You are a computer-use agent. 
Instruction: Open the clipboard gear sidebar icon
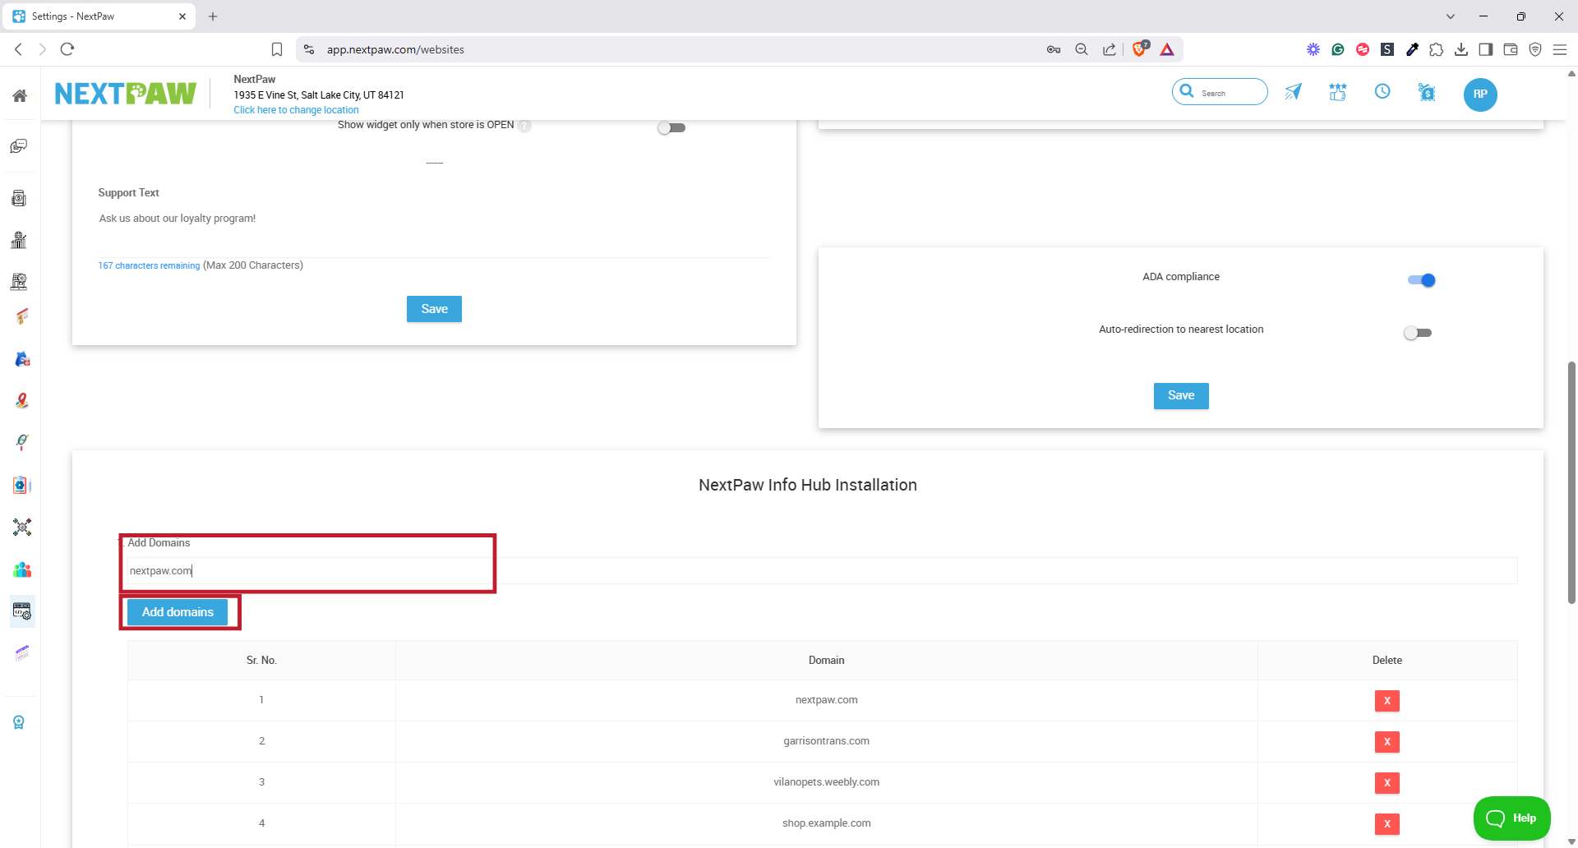[x=22, y=485]
